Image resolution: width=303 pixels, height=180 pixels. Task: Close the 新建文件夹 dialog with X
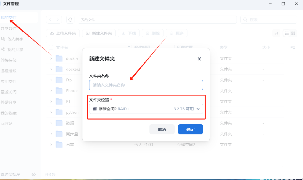(x=199, y=59)
